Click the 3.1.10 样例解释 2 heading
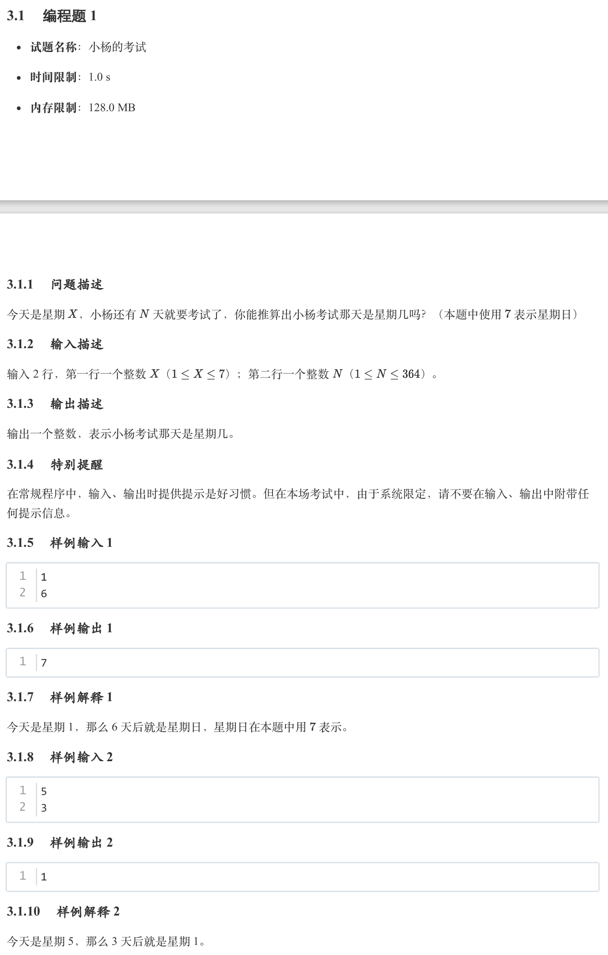608x955 pixels. click(63, 911)
